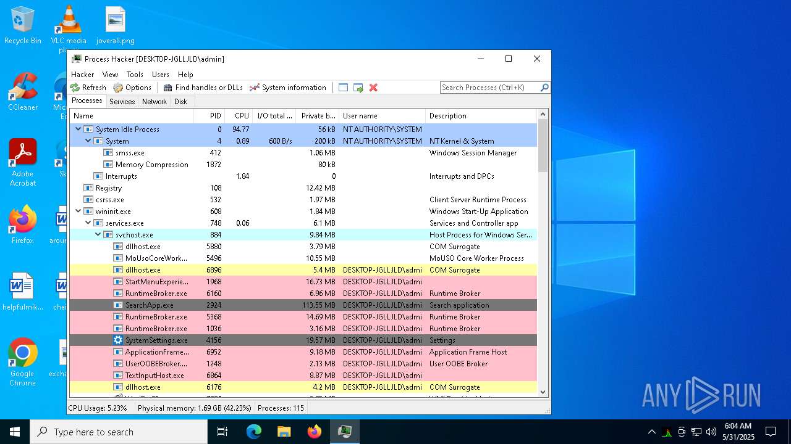This screenshot has height=444, width=791.
Task: Click the find window and thread icon
Action: pos(358,88)
